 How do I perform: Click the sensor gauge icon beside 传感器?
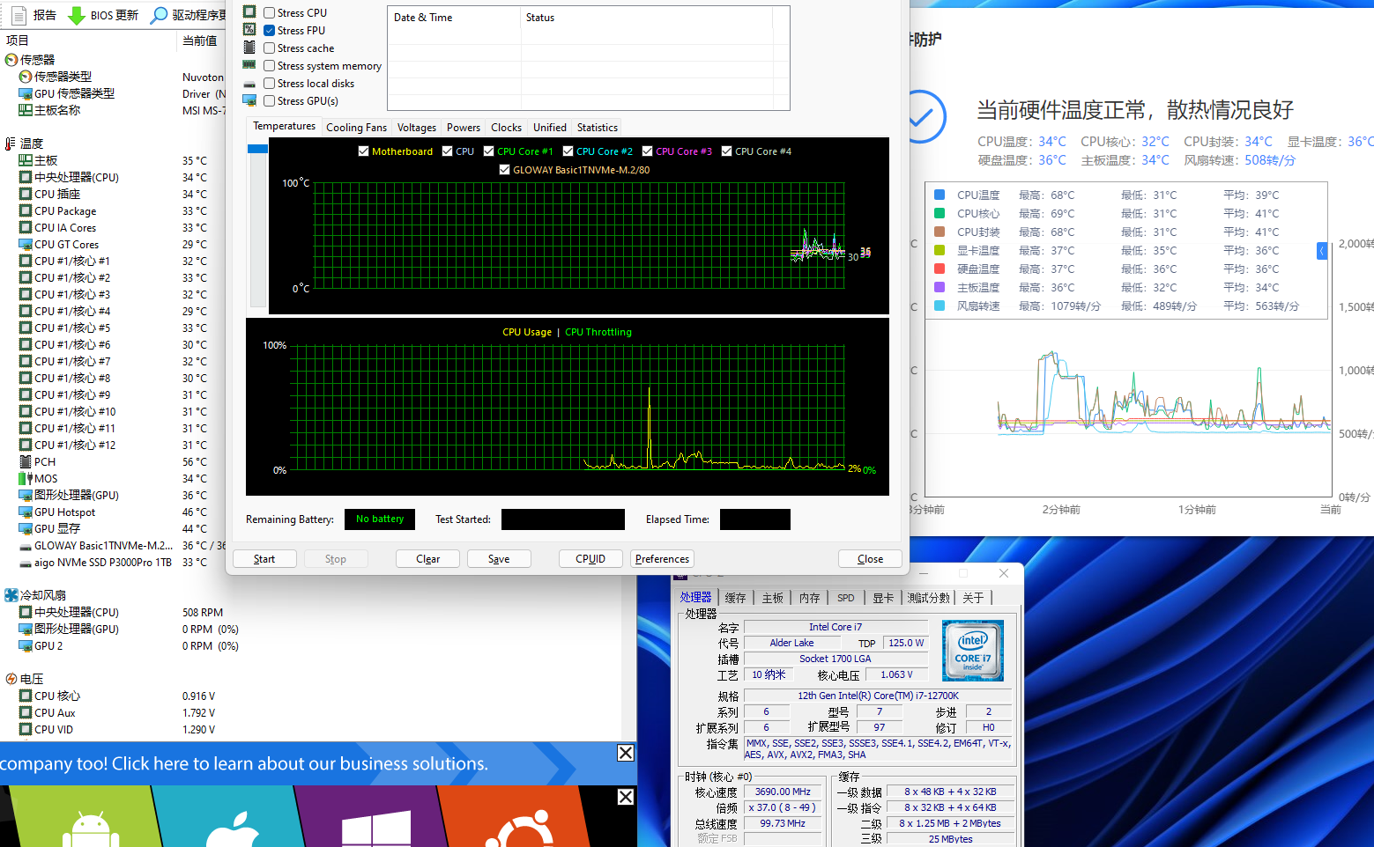[11, 60]
